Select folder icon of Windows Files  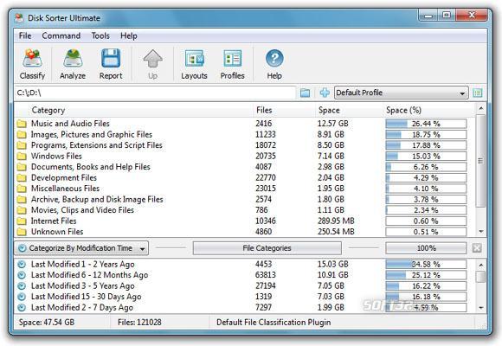pos(22,157)
